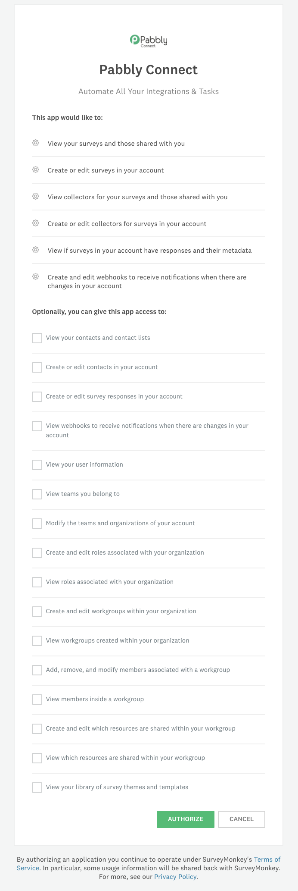Image resolution: width=298 pixels, height=891 pixels.
Task: Enable View your contacts and contact lists
Action: click(37, 338)
